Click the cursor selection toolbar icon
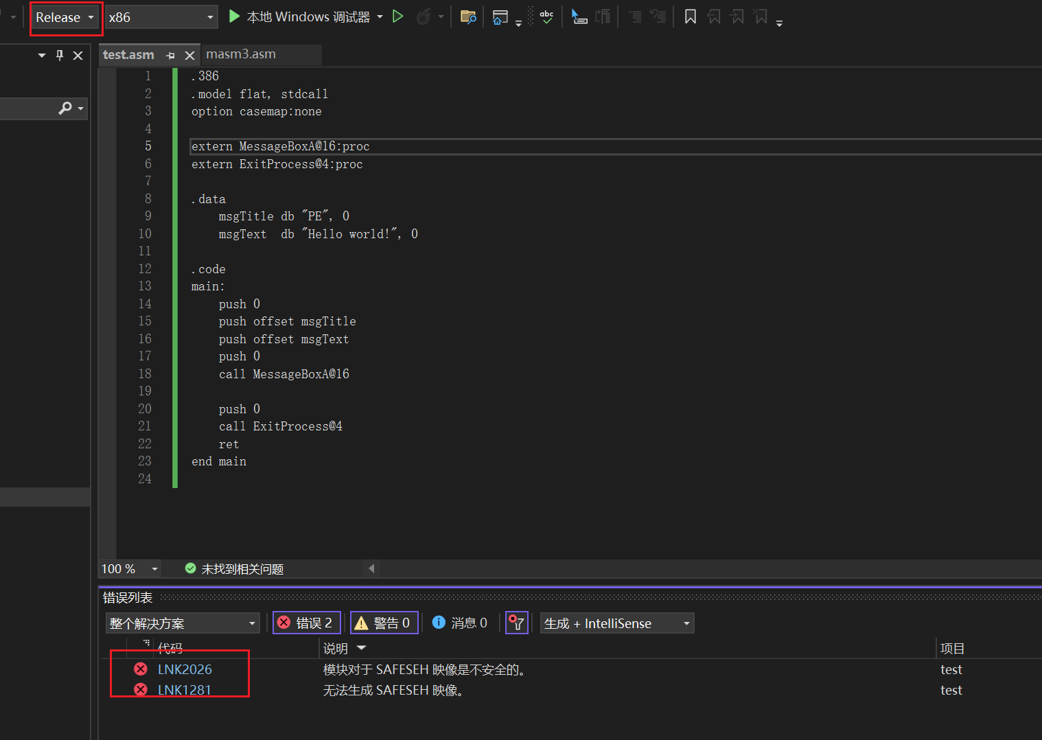This screenshot has height=740, width=1042. [579, 16]
